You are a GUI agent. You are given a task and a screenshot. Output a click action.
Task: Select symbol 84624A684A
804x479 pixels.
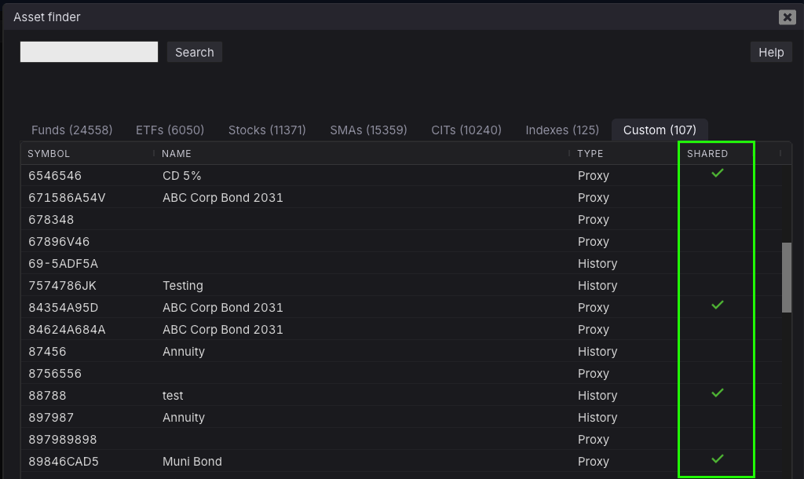[68, 331]
